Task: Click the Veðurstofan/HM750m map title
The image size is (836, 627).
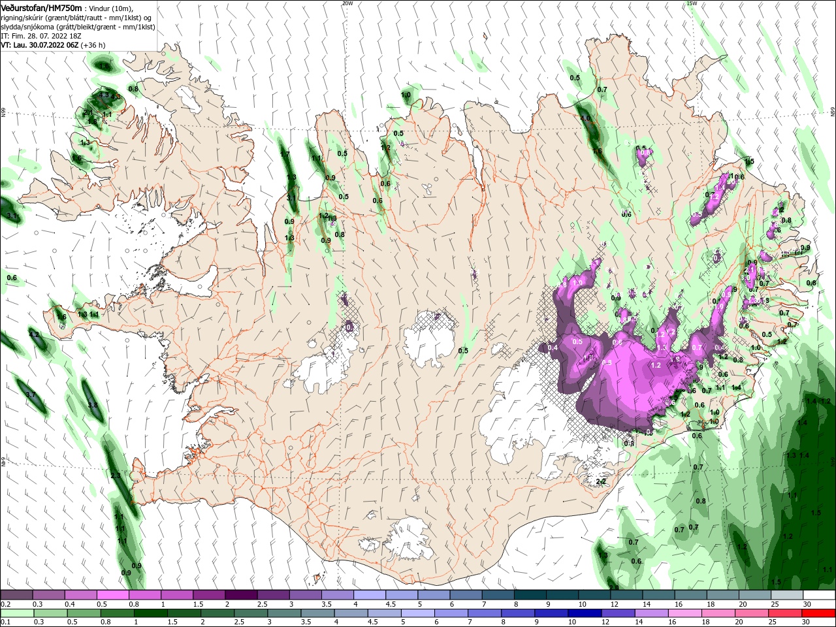Action: 41,7
